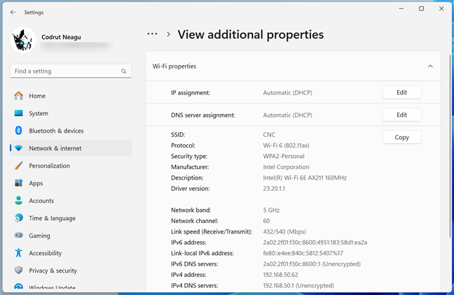Collapse Wi-Fi properties section chevron

(430, 66)
